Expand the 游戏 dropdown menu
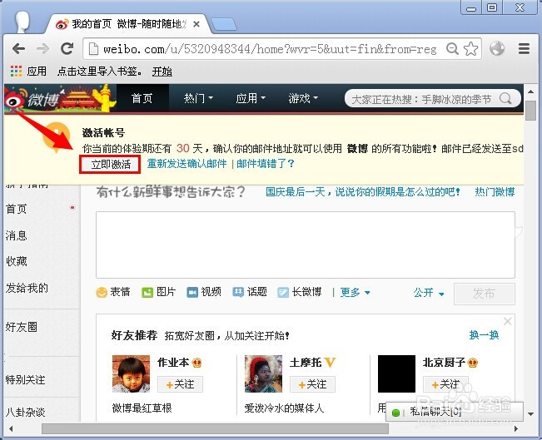The height and width of the screenshot is (440, 542). [303, 98]
